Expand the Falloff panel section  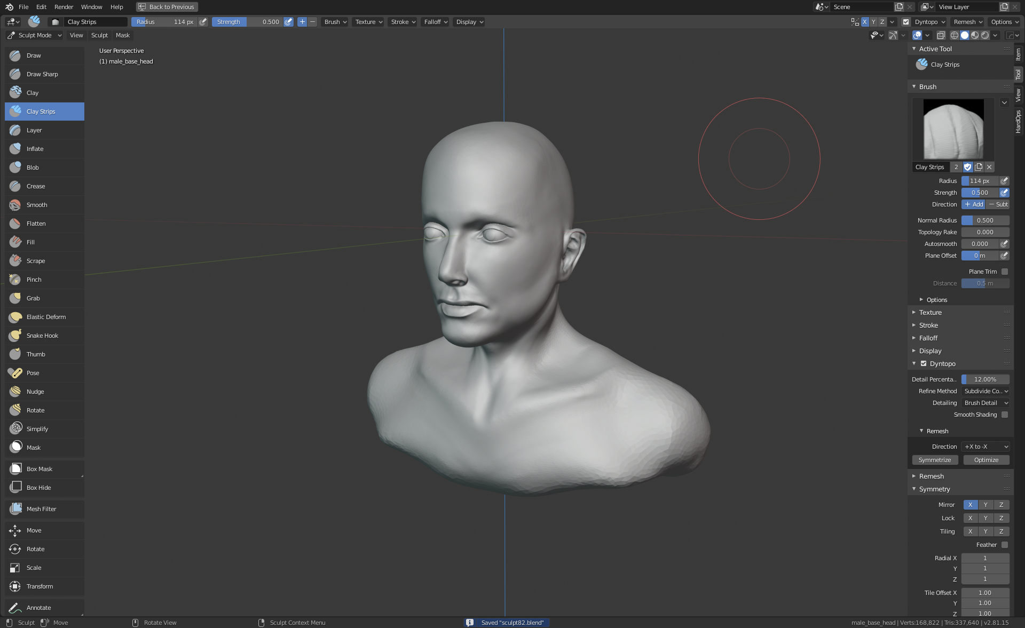pos(928,338)
